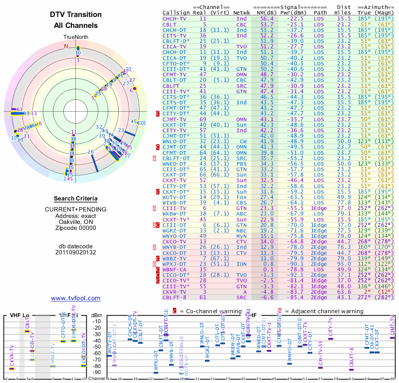Open the www.tvfool.com link
The image size is (399, 383).
click(76, 298)
